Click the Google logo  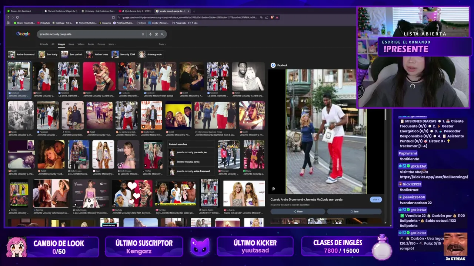tap(23, 34)
